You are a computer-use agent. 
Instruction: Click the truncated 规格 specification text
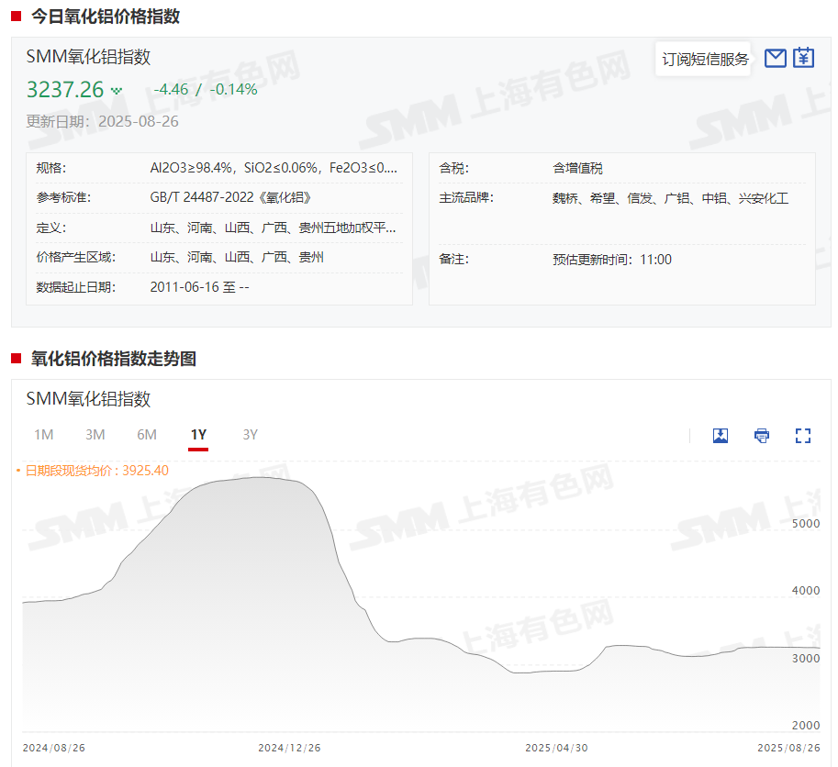coord(274,168)
